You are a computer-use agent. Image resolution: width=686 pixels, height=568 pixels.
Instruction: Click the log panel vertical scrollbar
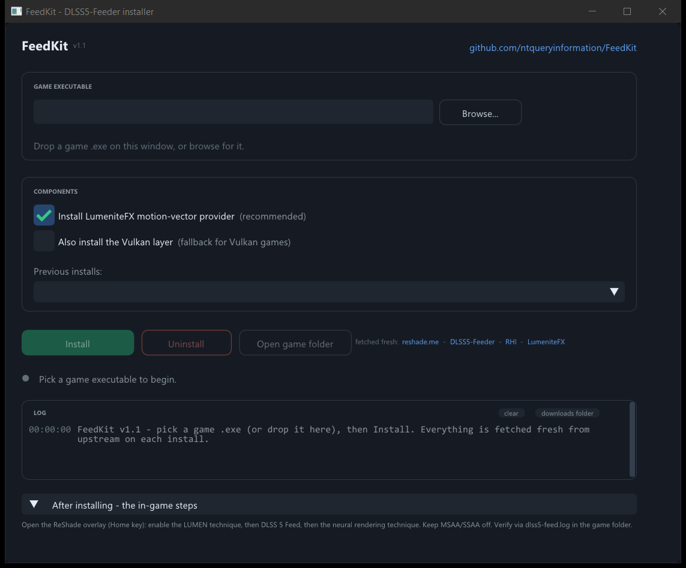pos(632,439)
